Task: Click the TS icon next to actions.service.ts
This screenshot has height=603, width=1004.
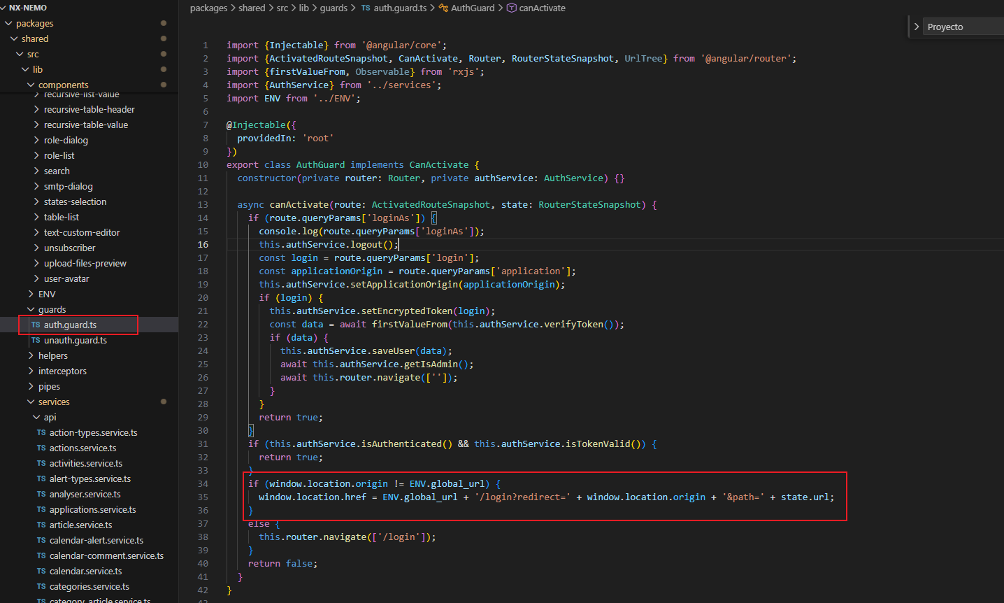Action: tap(41, 448)
